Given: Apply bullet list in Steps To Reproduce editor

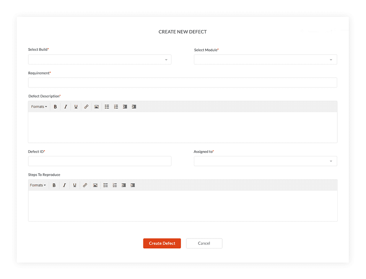Looking at the screenshot, I should [x=106, y=185].
